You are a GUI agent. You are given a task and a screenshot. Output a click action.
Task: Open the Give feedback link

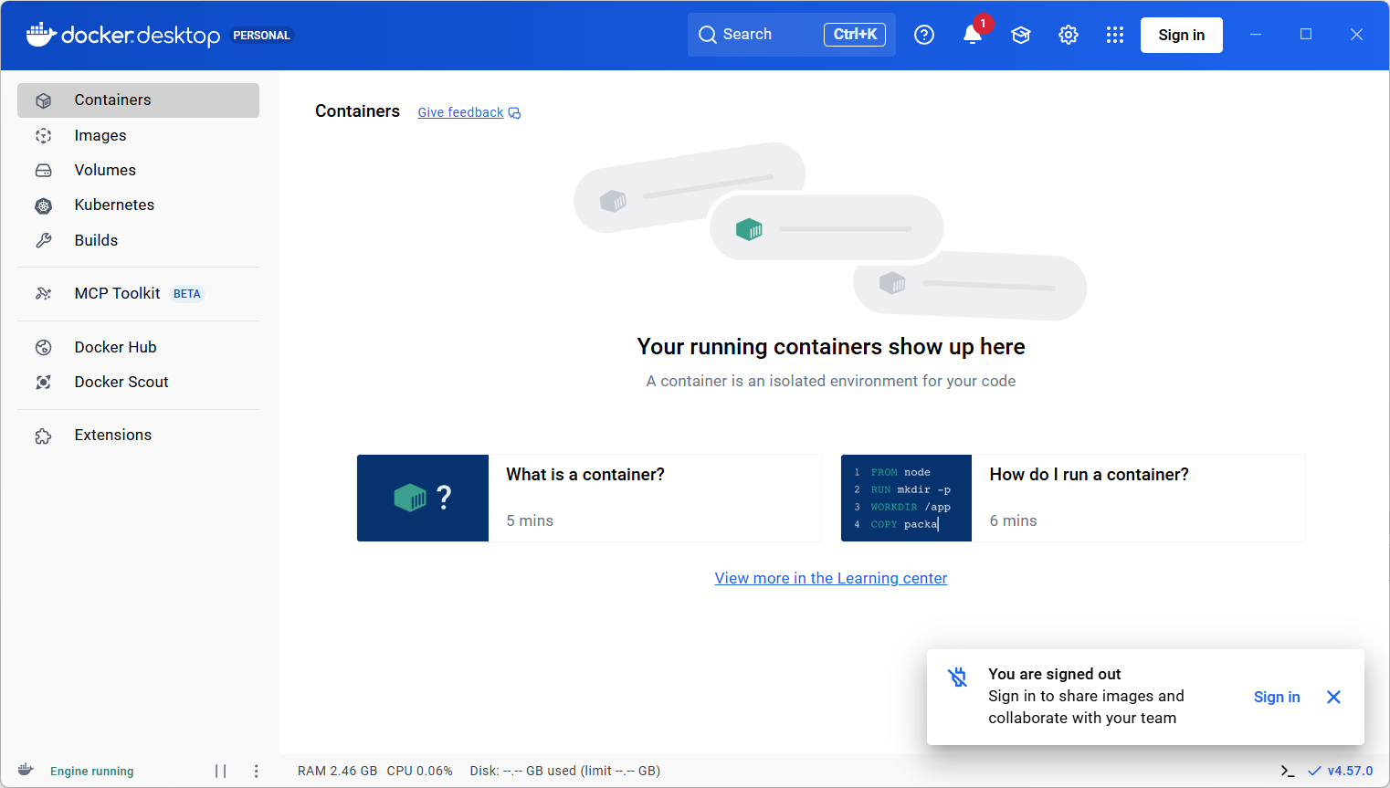click(460, 112)
